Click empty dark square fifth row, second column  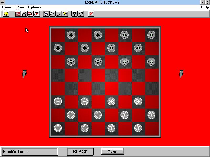coord(71,88)
